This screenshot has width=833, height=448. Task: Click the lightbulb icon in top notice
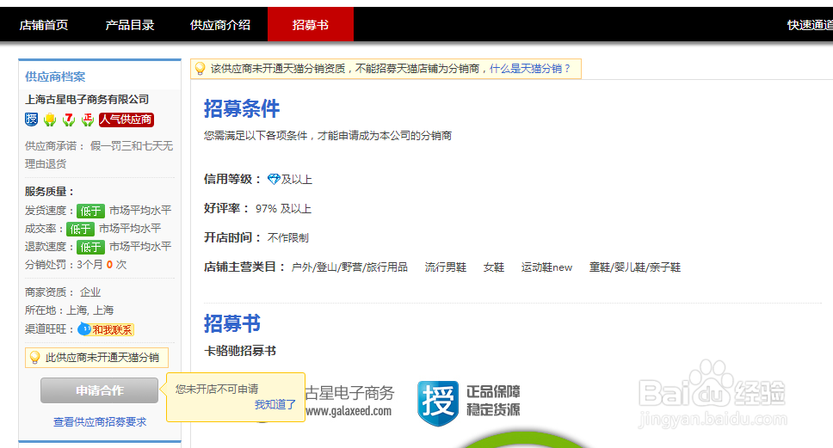pyautogui.click(x=200, y=69)
